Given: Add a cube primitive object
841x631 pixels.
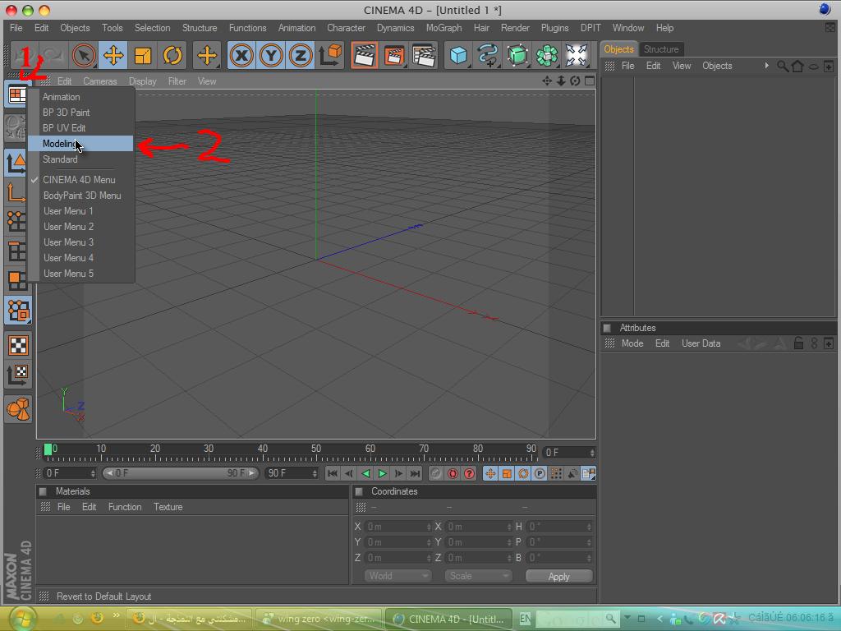Looking at the screenshot, I should coord(458,55).
